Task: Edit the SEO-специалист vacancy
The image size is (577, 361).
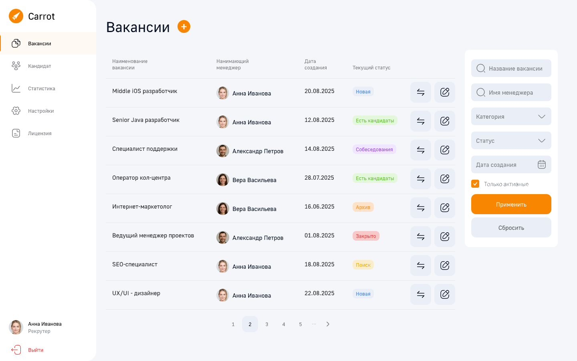Action: pos(445,266)
